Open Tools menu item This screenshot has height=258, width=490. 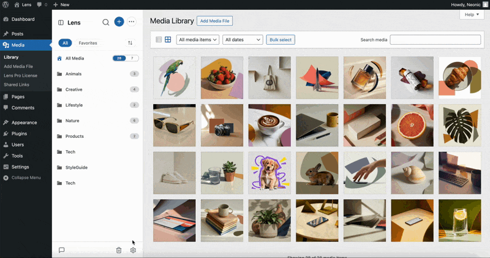[17, 156]
